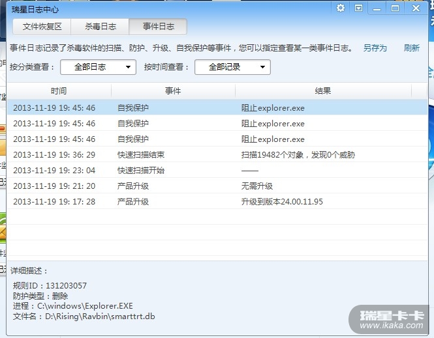The width and height of the screenshot is (434, 338).
Task: Click the 无需升级 result cell
Action: (x=257, y=186)
